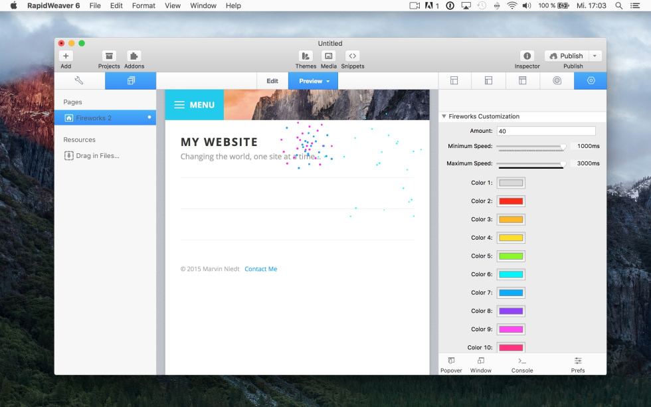Open the Color 5 green swatch
The image size is (651, 407).
click(x=511, y=256)
